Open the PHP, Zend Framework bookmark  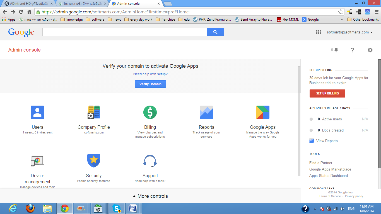click(212, 20)
